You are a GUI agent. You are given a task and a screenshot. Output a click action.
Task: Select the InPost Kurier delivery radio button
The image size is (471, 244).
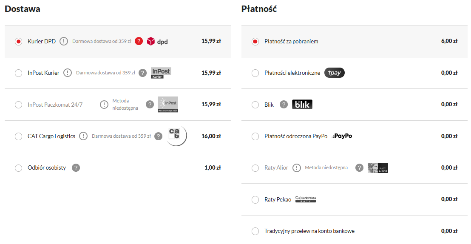(x=18, y=73)
